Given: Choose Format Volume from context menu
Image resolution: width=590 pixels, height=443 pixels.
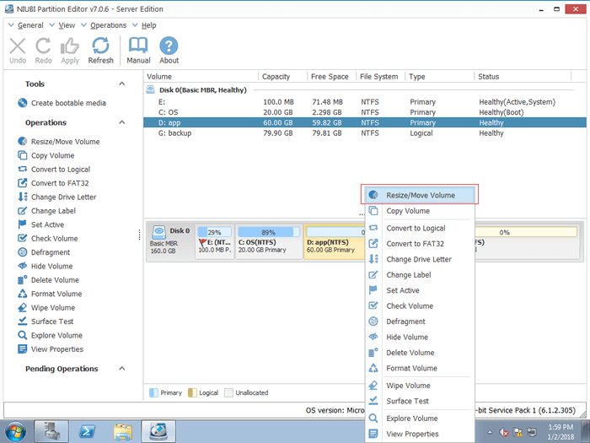Looking at the screenshot, I should (x=420, y=368).
